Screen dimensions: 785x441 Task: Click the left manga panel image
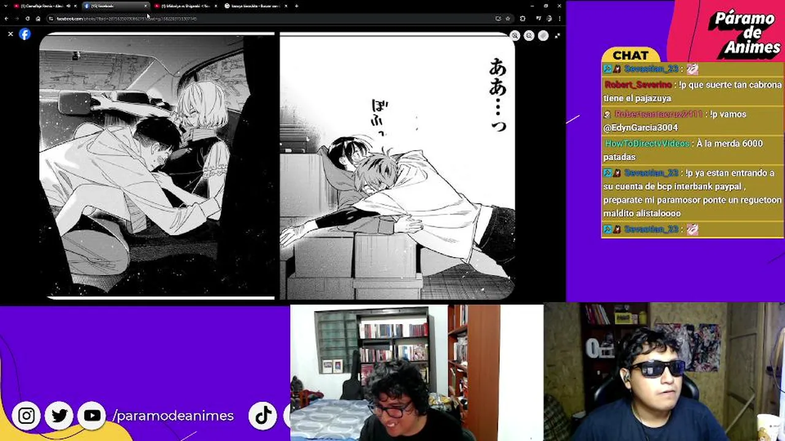[157, 165]
